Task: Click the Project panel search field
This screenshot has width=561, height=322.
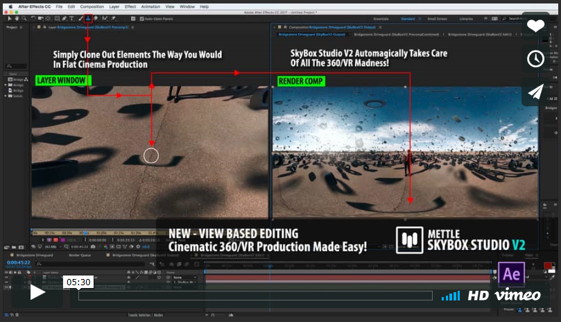Action: click(17, 66)
